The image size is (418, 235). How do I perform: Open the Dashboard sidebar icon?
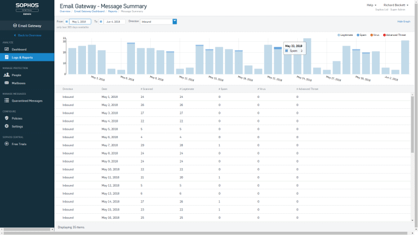tap(6, 50)
